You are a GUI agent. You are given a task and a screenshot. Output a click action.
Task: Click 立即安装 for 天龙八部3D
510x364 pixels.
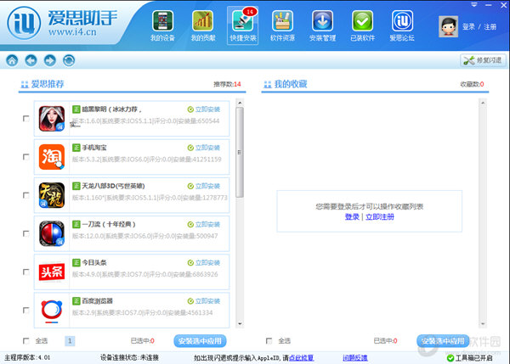[x=204, y=186]
